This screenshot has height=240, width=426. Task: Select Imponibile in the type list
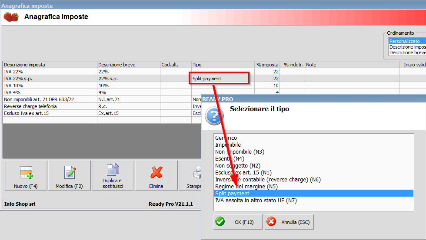pyautogui.click(x=228, y=145)
